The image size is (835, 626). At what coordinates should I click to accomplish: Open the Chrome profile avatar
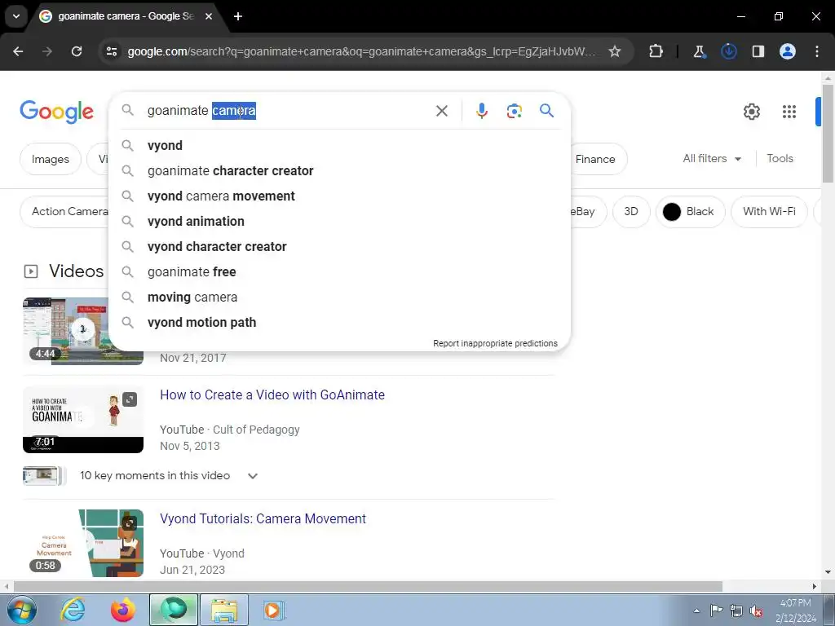coord(787,51)
